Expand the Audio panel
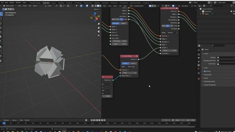This screenshot has width=235, height=132. (x=206, y=78)
